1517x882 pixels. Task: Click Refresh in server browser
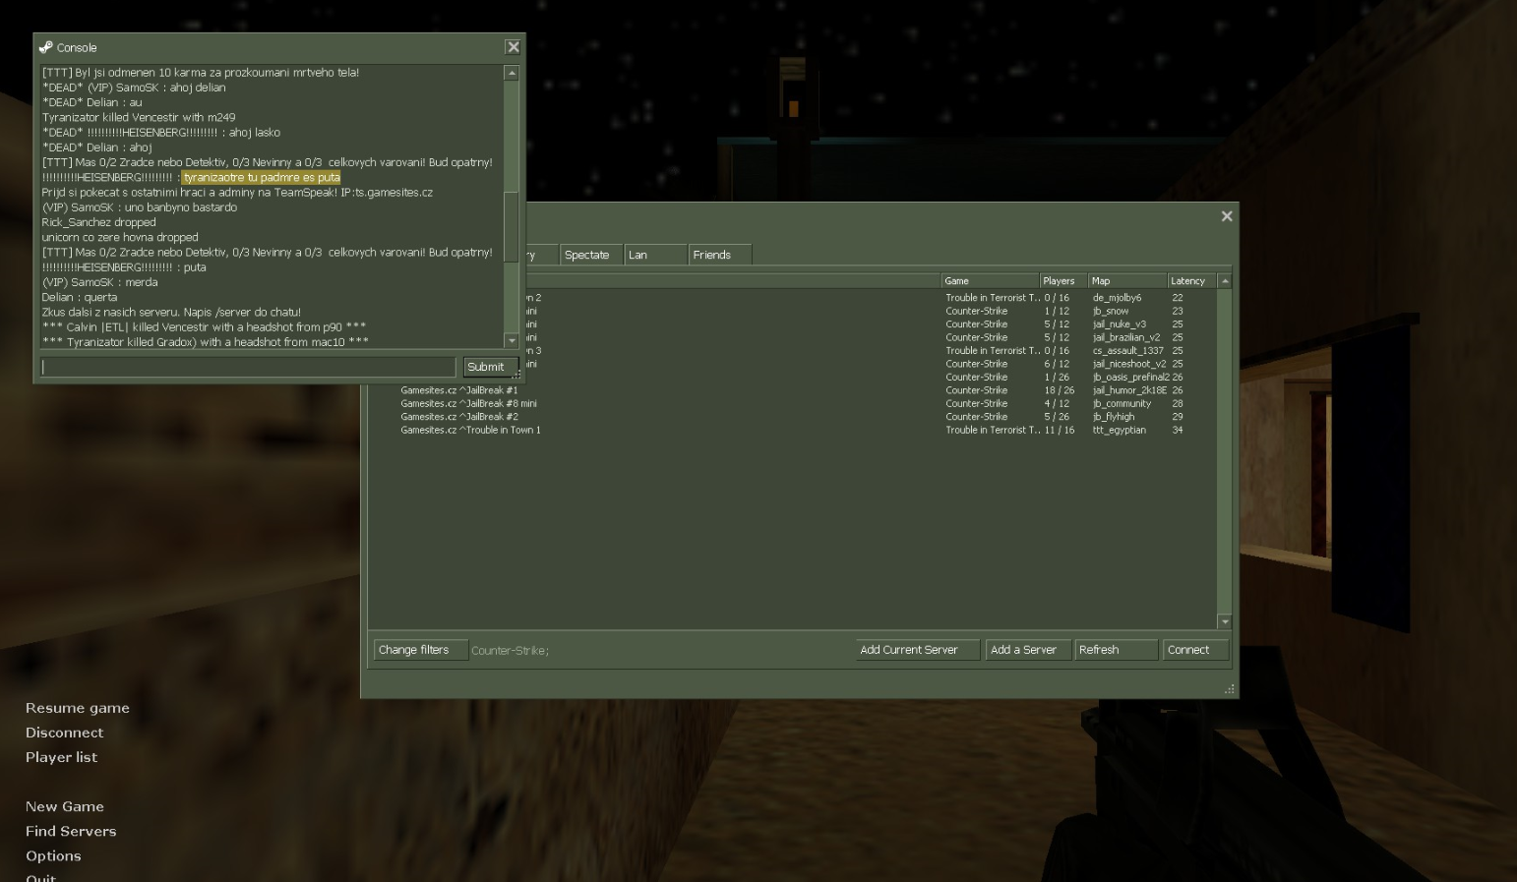click(x=1117, y=650)
